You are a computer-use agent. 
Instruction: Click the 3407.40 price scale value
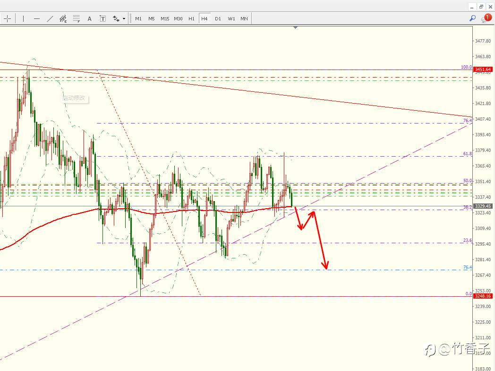click(x=483, y=119)
